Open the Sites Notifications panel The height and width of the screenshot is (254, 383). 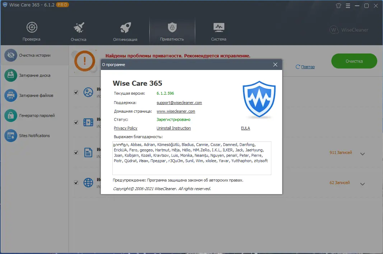[x=34, y=136]
